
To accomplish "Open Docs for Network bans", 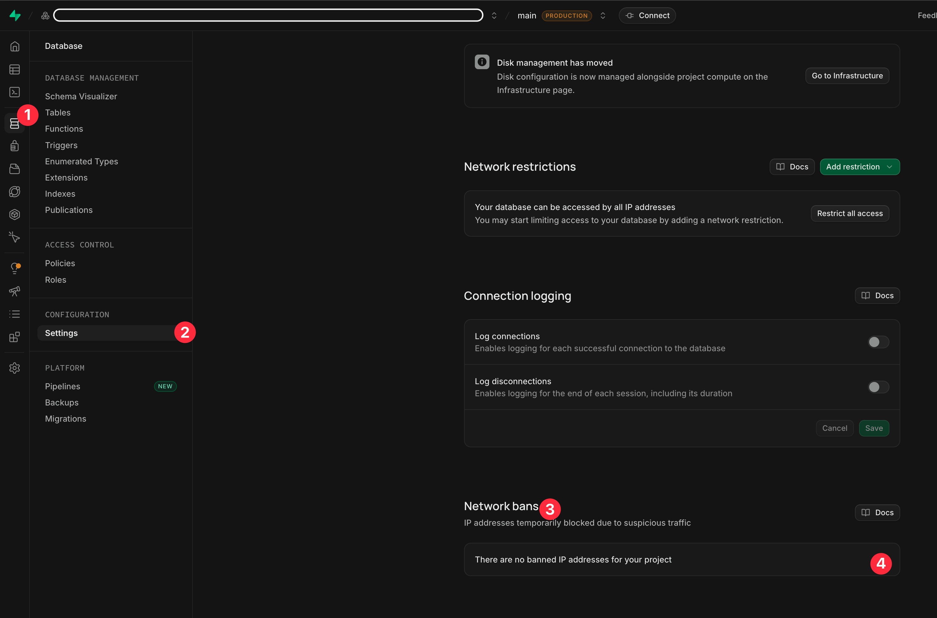I will pyautogui.click(x=877, y=512).
